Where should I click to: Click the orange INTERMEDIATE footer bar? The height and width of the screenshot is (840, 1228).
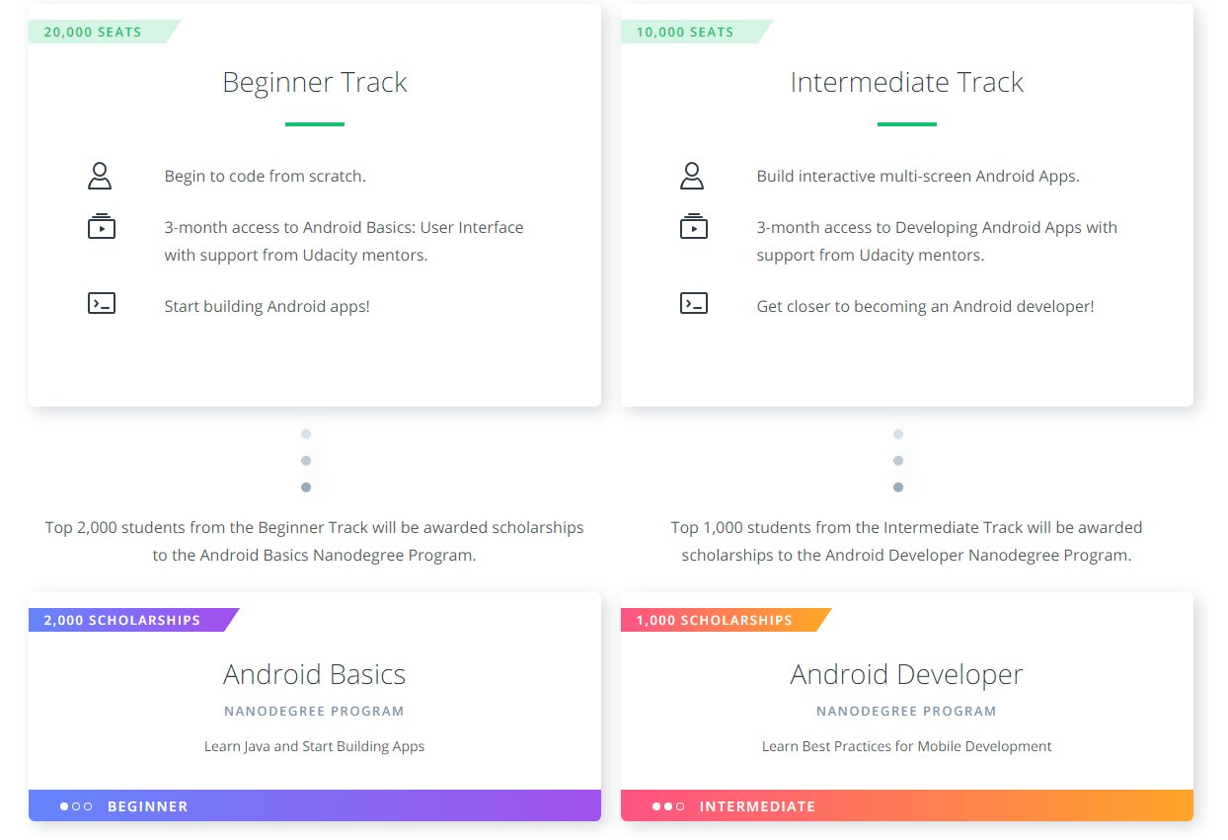point(907,805)
